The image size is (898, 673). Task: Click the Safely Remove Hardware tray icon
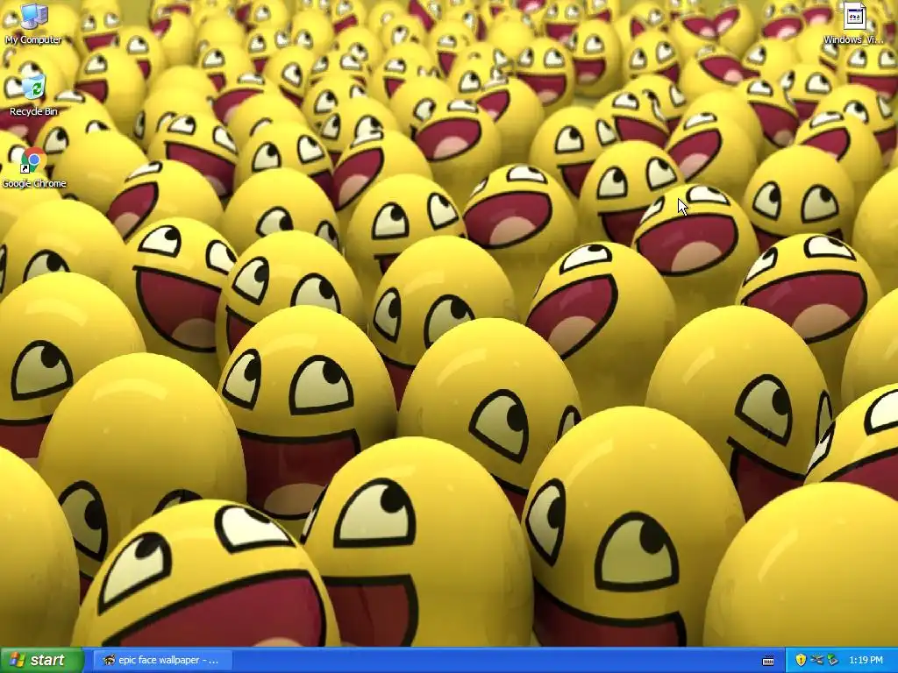pos(833,660)
